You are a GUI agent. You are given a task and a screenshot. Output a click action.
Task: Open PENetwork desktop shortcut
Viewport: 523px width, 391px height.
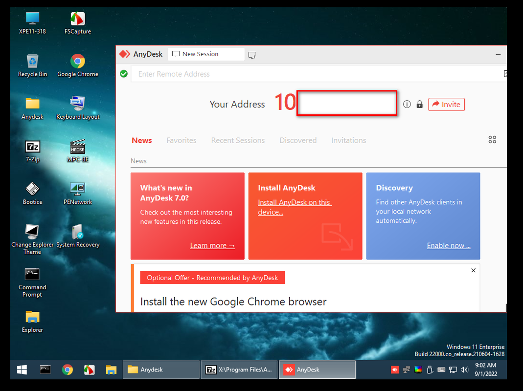pyautogui.click(x=78, y=194)
